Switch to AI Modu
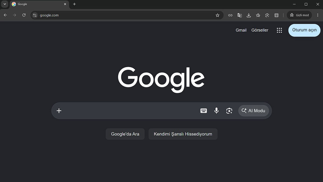This screenshot has width=323, height=182. [x=254, y=111]
